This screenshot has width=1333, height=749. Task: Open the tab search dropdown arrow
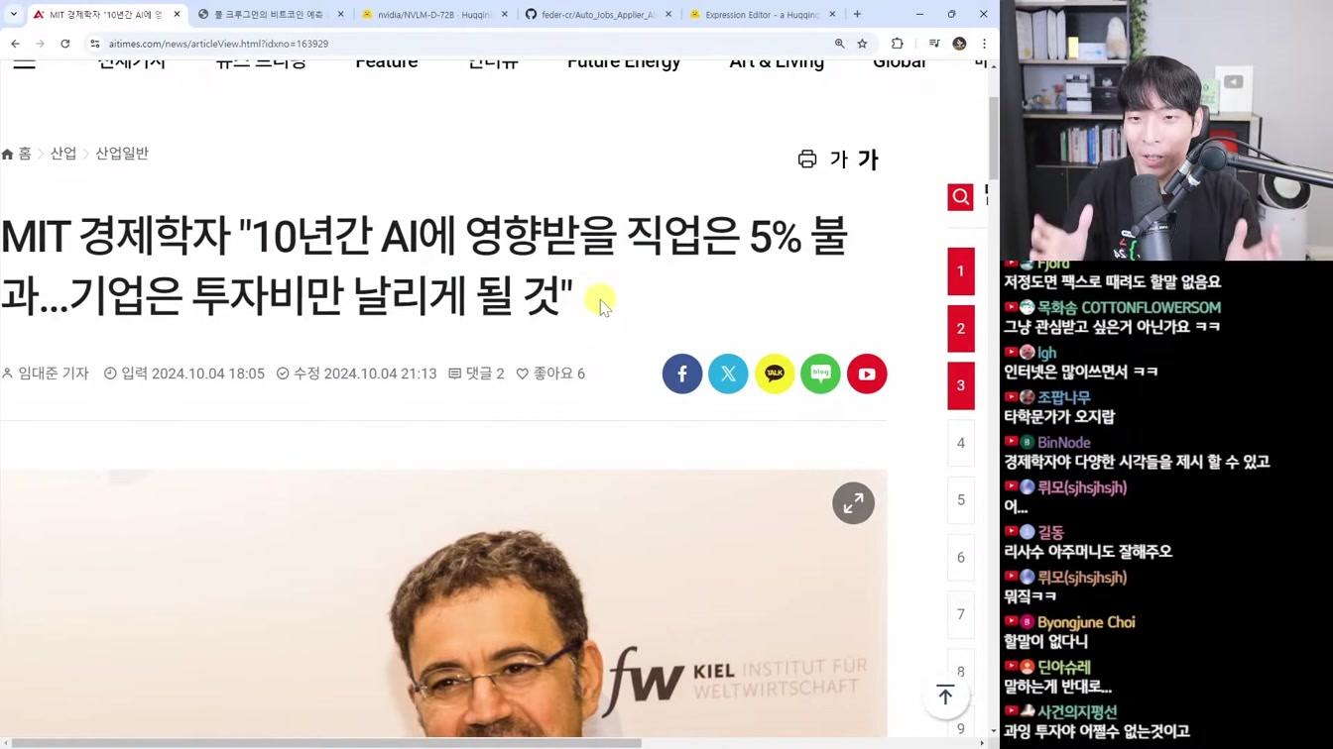pos(13,15)
